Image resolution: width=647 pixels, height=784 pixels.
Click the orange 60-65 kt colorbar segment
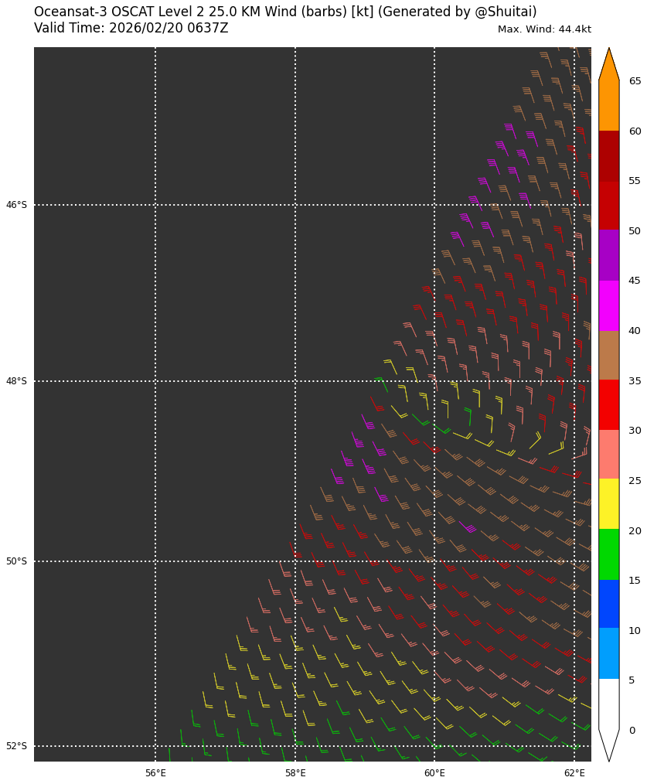click(x=608, y=106)
